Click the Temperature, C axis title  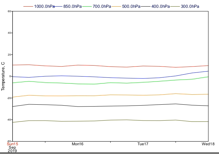(x=3, y=76)
